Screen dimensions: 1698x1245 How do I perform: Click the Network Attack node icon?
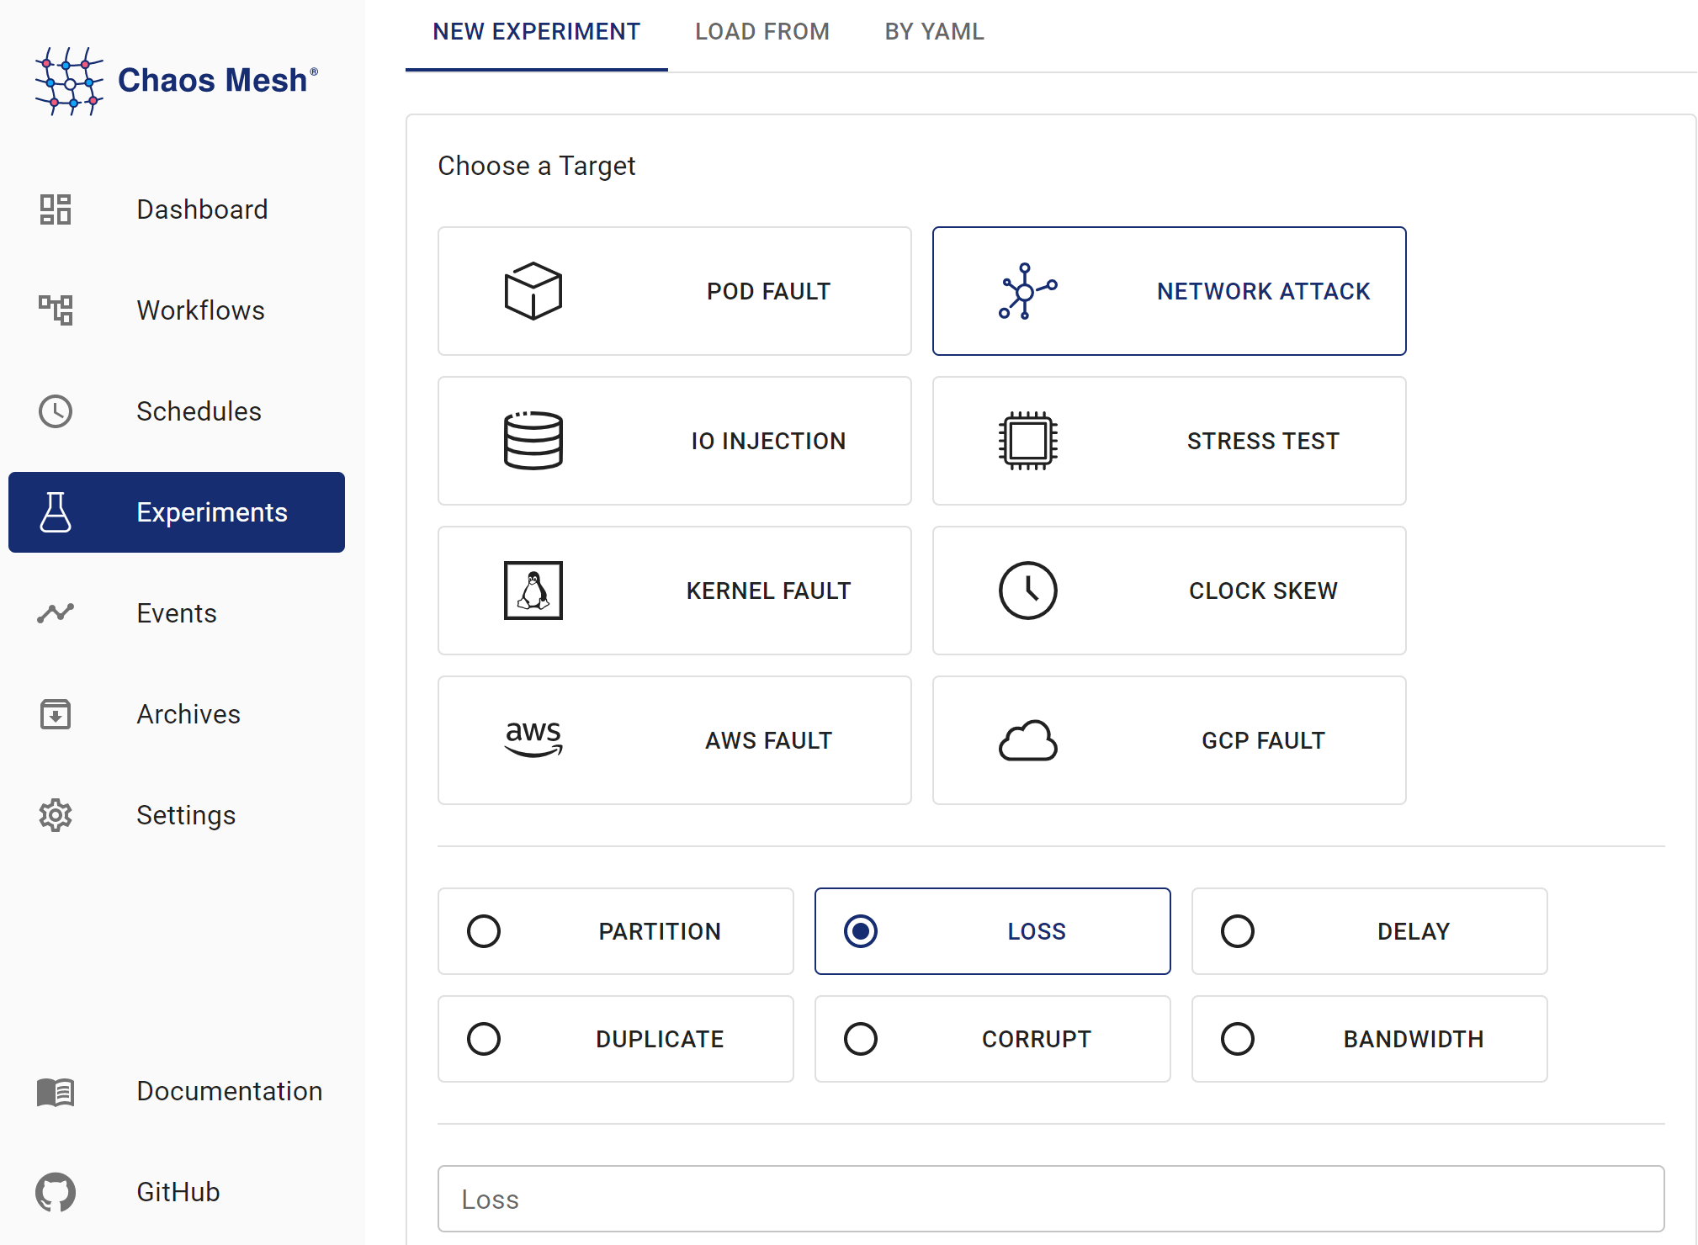pos(1027,291)
